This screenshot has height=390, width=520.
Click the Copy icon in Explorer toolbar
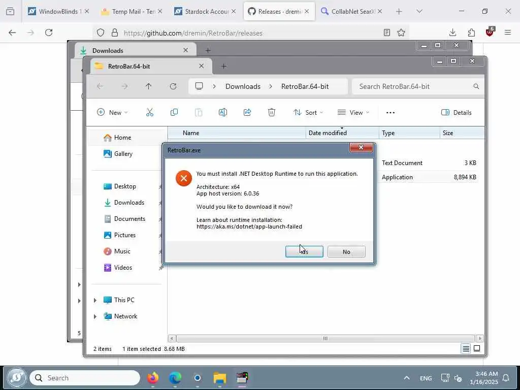(x=174, y=112)
